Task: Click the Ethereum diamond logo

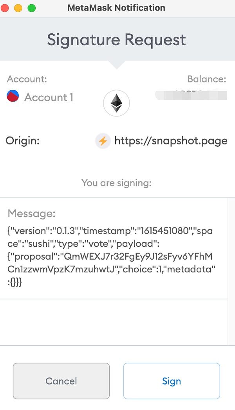Action: coord(116,104)
